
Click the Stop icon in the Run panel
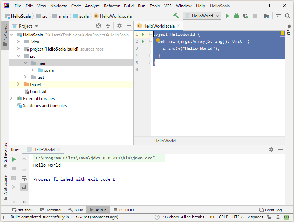(14, 169)
